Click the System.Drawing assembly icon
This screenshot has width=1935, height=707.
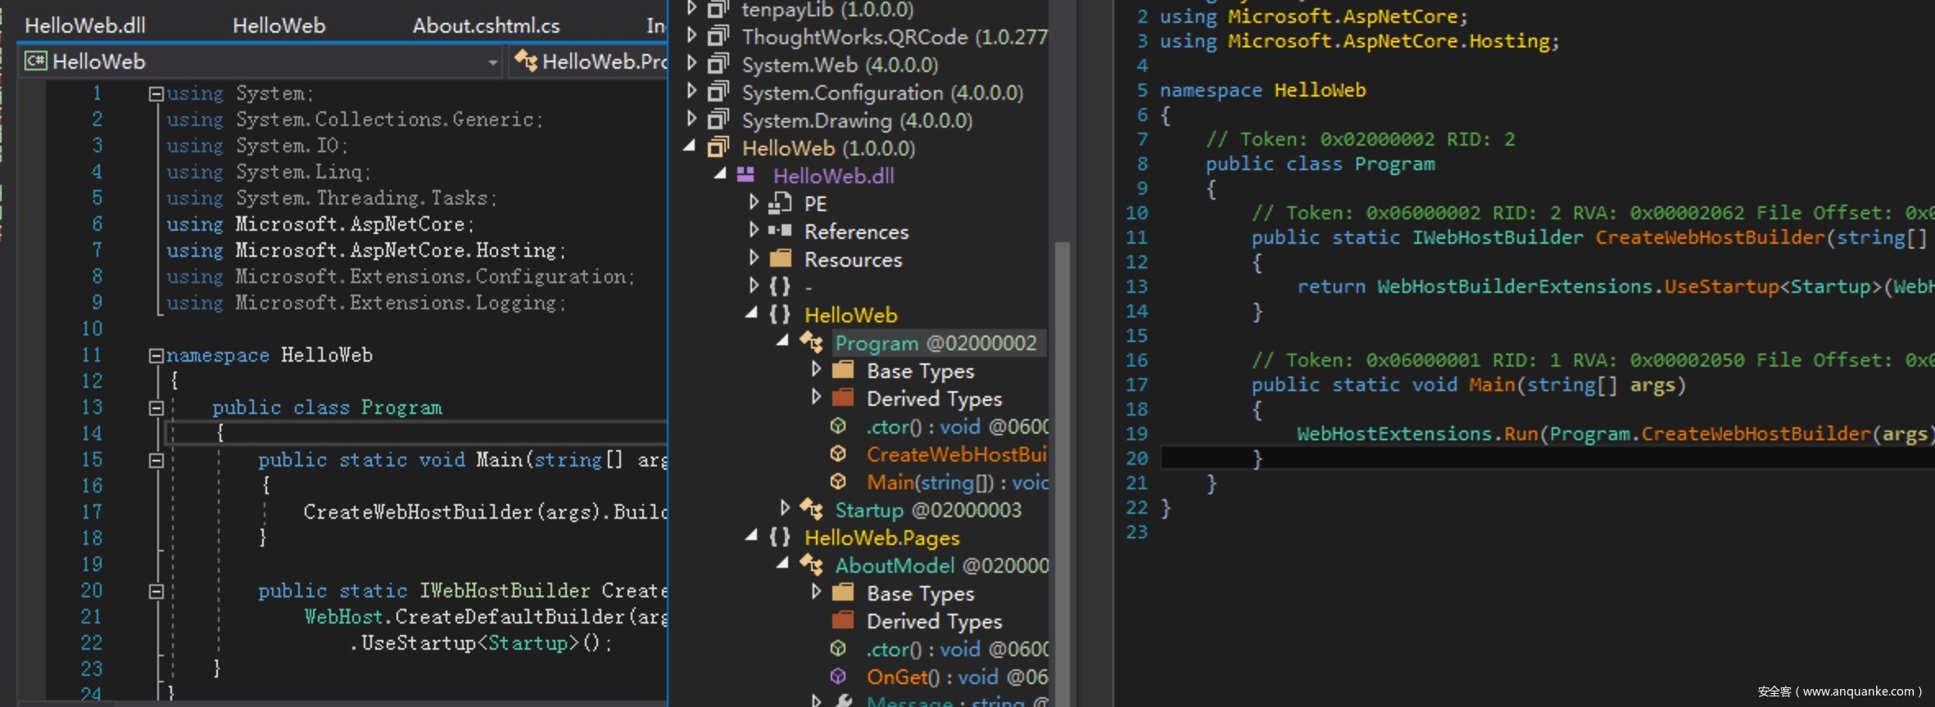[718, 120]
